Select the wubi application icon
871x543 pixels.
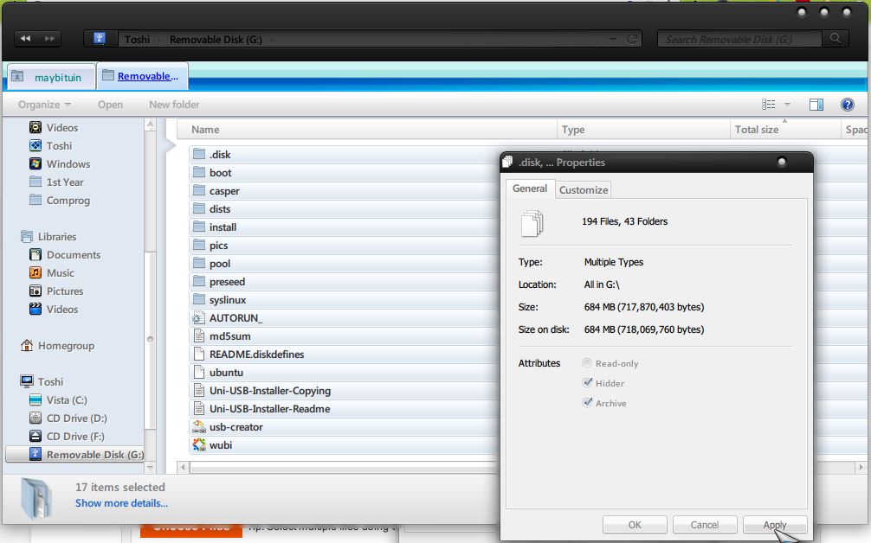point(199,444)
